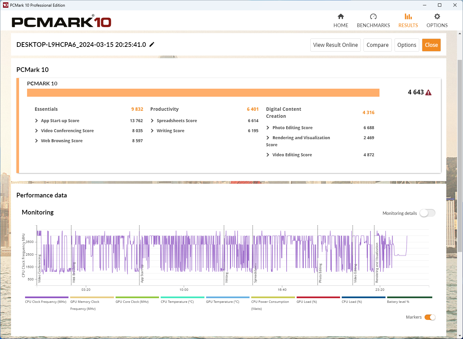Click the Performance data heading
Image resolution: width=463 pixels, height=339 pixels.
[x=42, y=195]
